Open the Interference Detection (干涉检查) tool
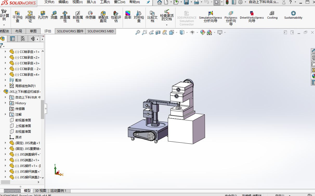The width and height of the screenshot is (315, 196). click(x=18, y=17)
